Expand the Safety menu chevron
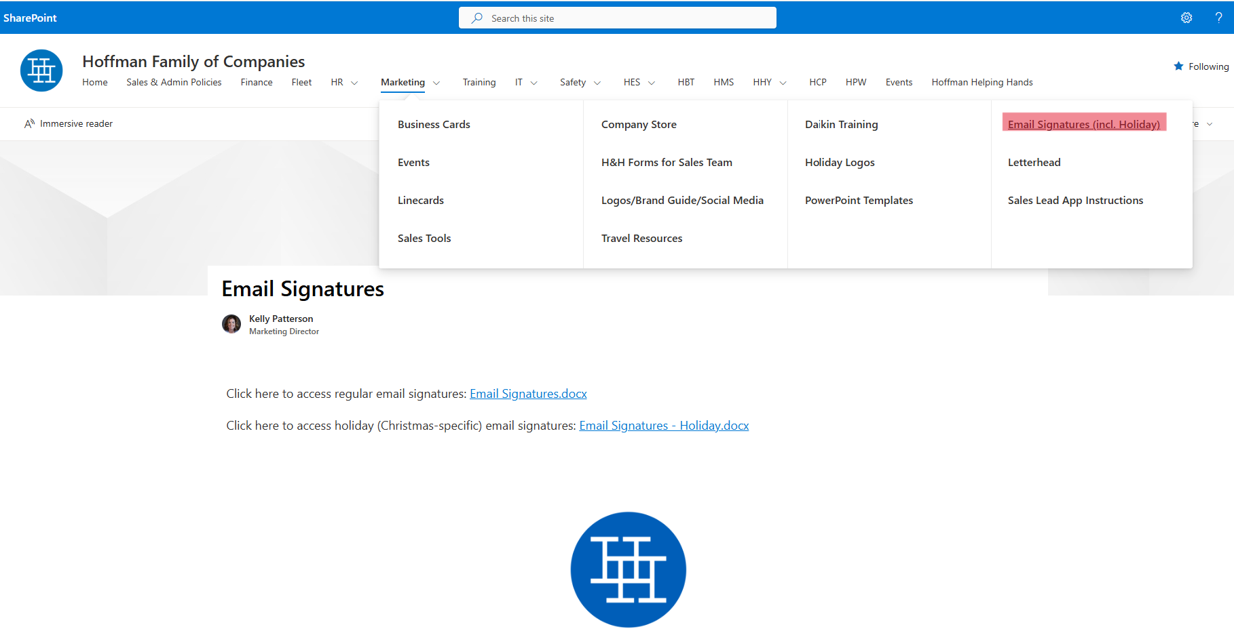 (x=597, y=83)
